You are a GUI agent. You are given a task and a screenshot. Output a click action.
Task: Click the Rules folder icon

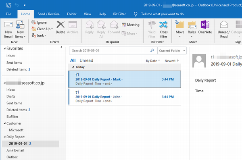(x=192, y=25)
